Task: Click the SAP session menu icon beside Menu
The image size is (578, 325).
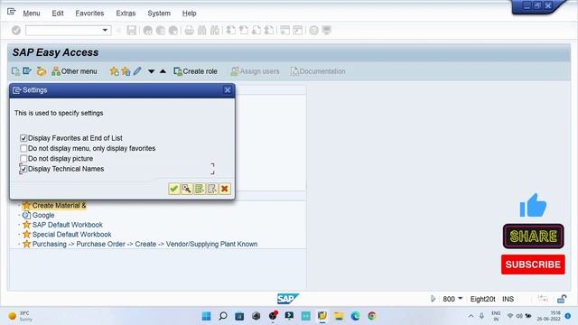Action: pyautogui.click(x=12, y=12)
